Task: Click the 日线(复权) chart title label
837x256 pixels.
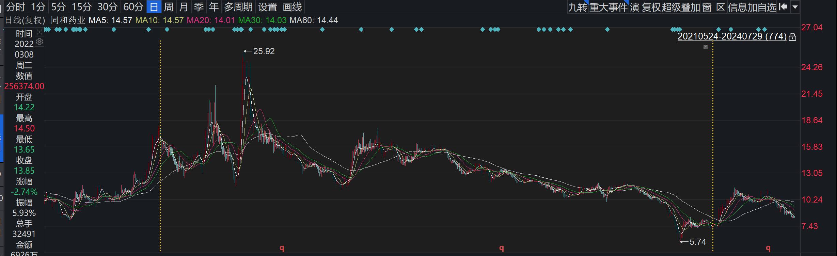Action: pos(25,20)
